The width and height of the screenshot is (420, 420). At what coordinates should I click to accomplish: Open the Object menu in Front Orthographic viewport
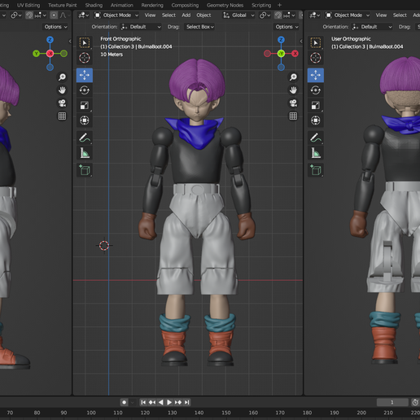[x=203, y=15]
